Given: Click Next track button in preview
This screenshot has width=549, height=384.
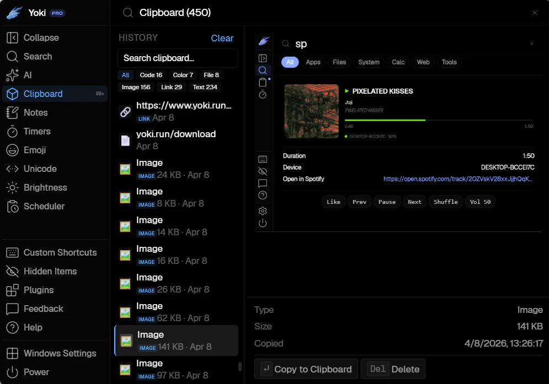Looking at the screenshot, I should (x=414, y=202).
